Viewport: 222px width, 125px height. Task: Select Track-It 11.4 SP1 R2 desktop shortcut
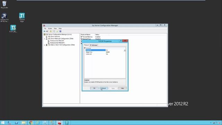[4, 18]
